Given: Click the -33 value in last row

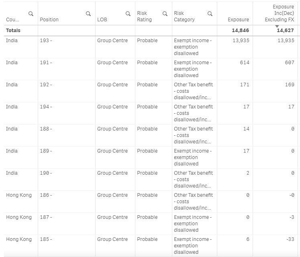Looking at the screenshot, I should 290,239.
